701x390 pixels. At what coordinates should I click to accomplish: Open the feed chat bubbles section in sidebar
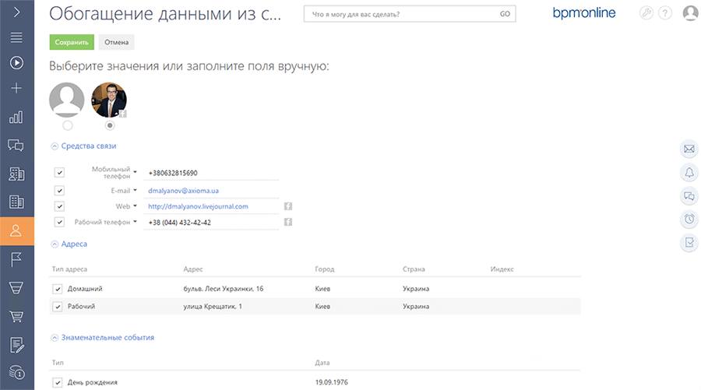click(x=16, y=146)
